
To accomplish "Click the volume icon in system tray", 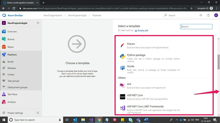I will tap(192, 120).
